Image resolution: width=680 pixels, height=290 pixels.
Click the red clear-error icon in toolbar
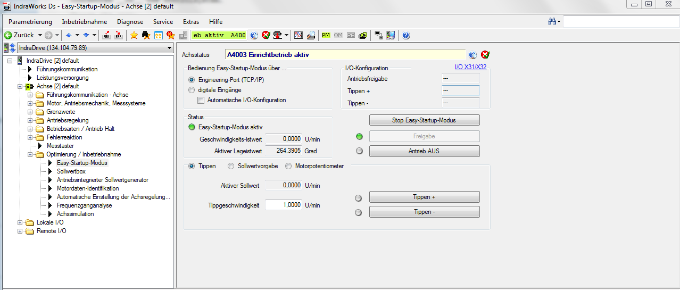coord(266,35)
